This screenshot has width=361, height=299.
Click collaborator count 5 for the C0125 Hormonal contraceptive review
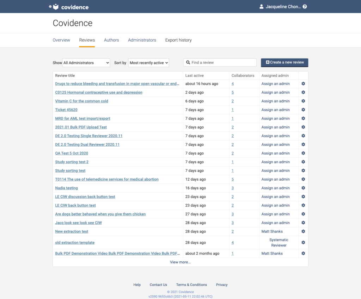tap(233, 92)
